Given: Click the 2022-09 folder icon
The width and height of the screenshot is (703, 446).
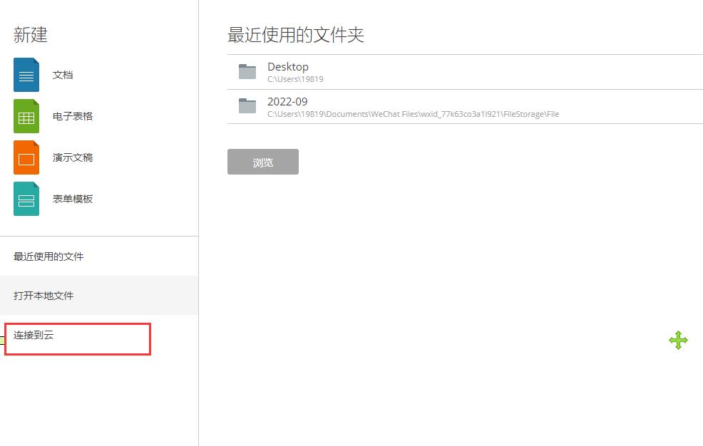Looking at the screenshot, I should pyautogui.click(x=247, y=107).
